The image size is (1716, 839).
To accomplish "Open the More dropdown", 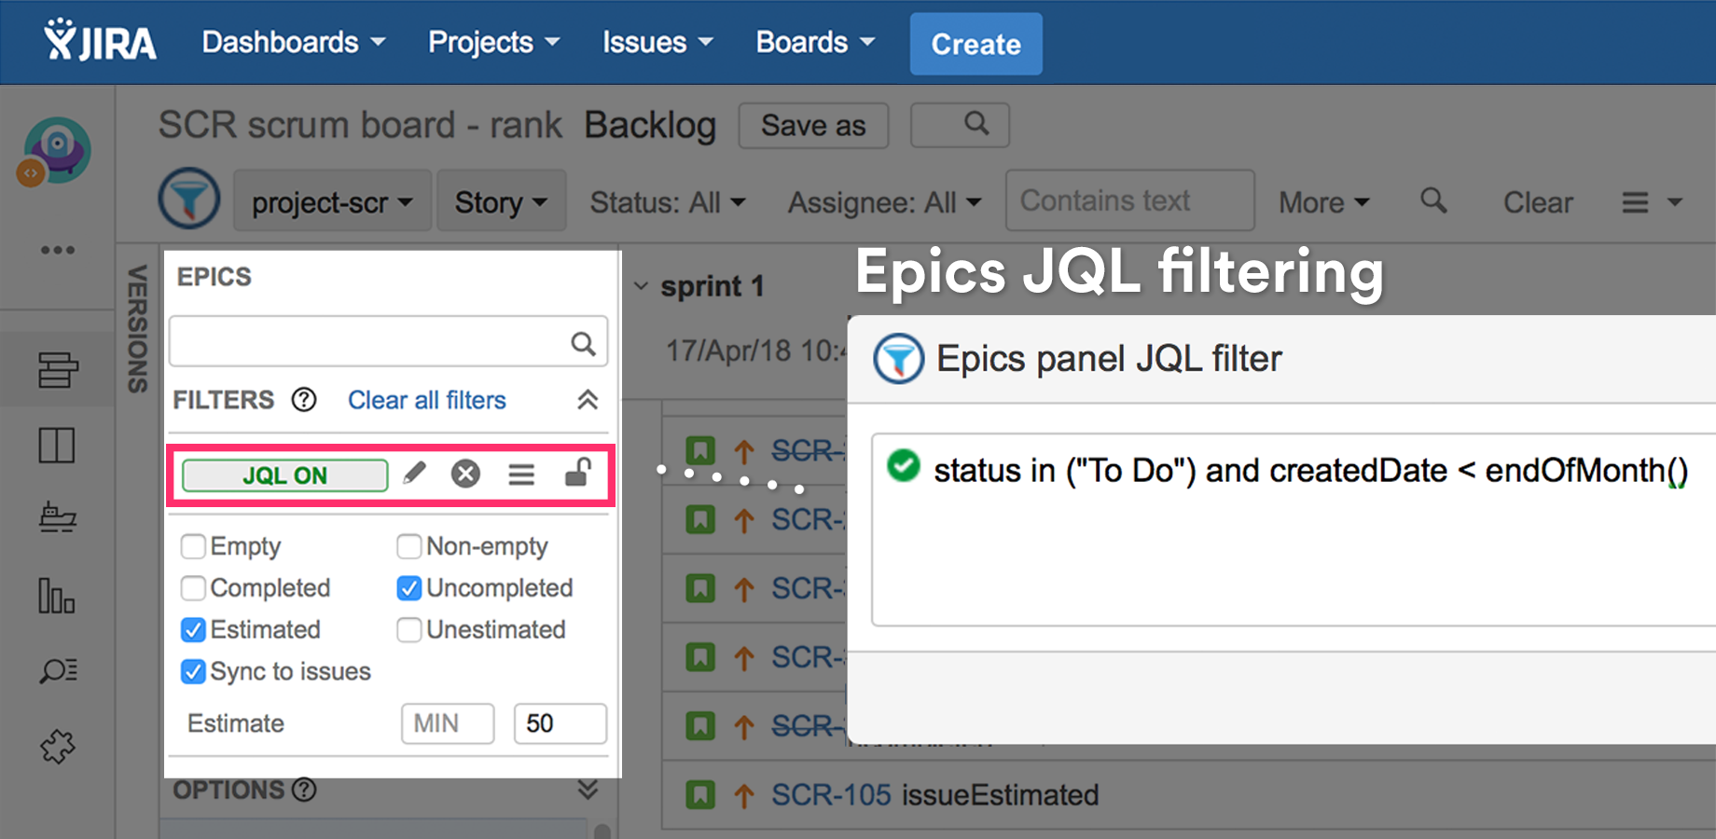I will (x=1323, y=202).
